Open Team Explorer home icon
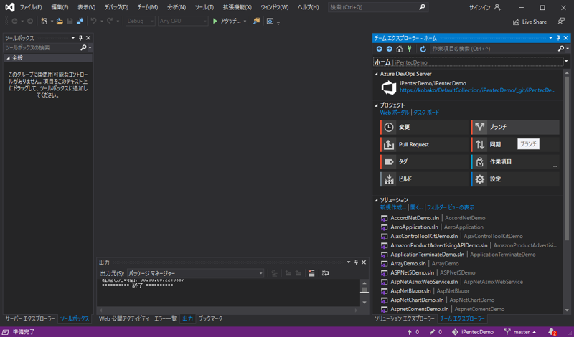The height and width of the screenshot is (337, 574). (x=400, y=49)
